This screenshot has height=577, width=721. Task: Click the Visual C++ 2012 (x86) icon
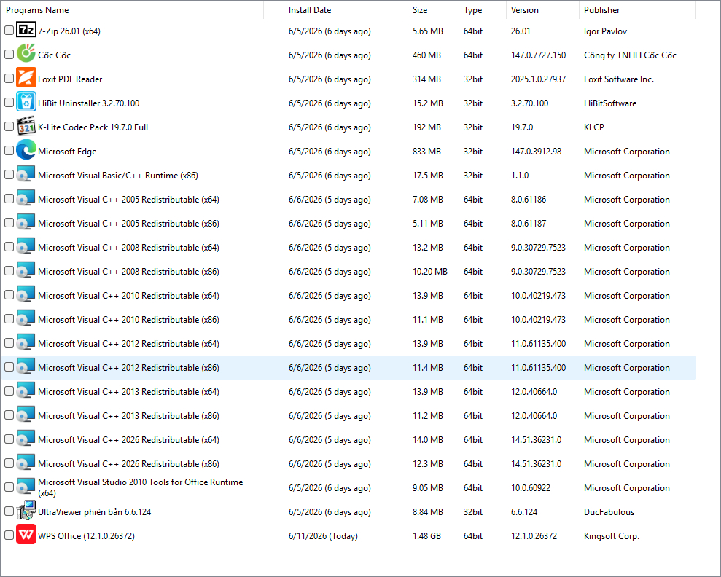26,366
